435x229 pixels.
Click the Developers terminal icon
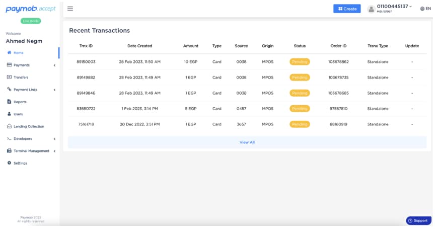(x=9, y=138)
